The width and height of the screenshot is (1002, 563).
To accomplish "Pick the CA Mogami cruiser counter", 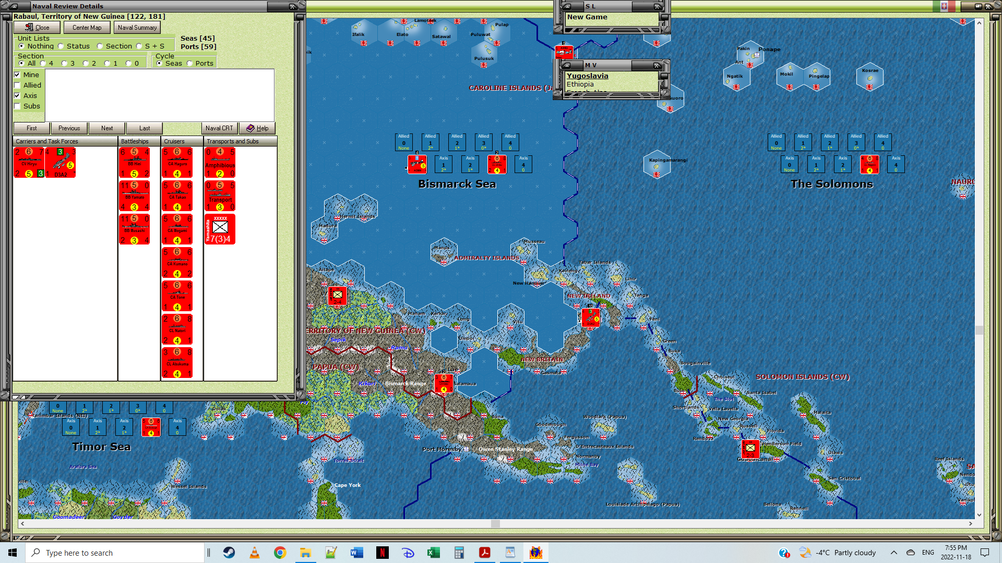I will [x=177, y=229].
